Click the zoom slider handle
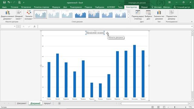 [175, 107]
